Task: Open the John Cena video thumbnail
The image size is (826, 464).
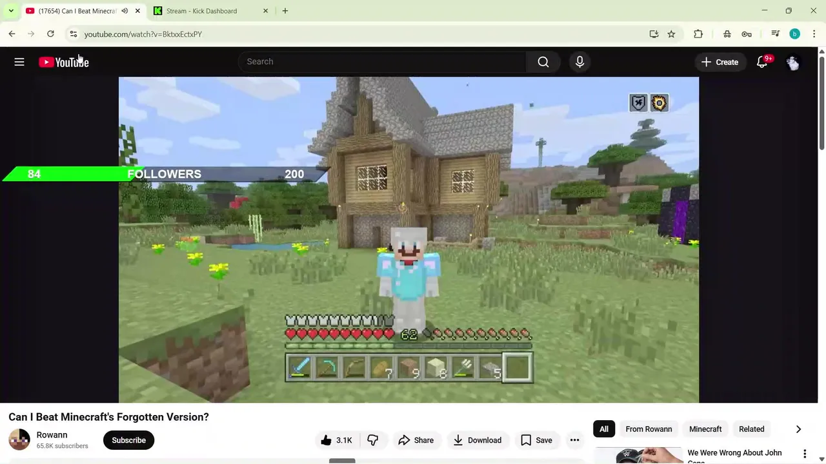Action: (639, 456)
